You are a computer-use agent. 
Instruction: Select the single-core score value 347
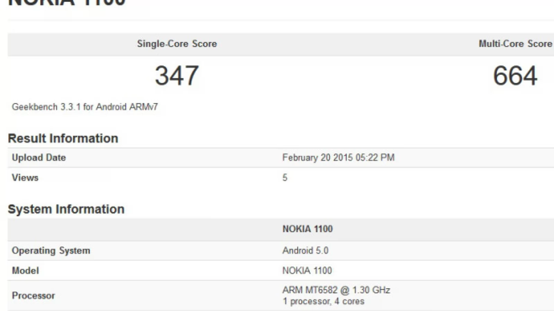click(177, 76)
